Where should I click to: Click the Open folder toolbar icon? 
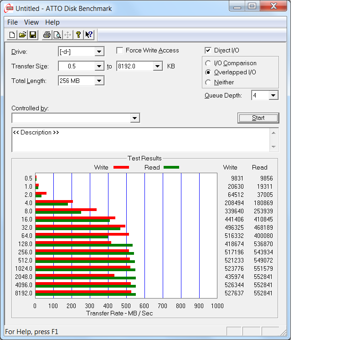pyautogui.click(x=22, y=35)
